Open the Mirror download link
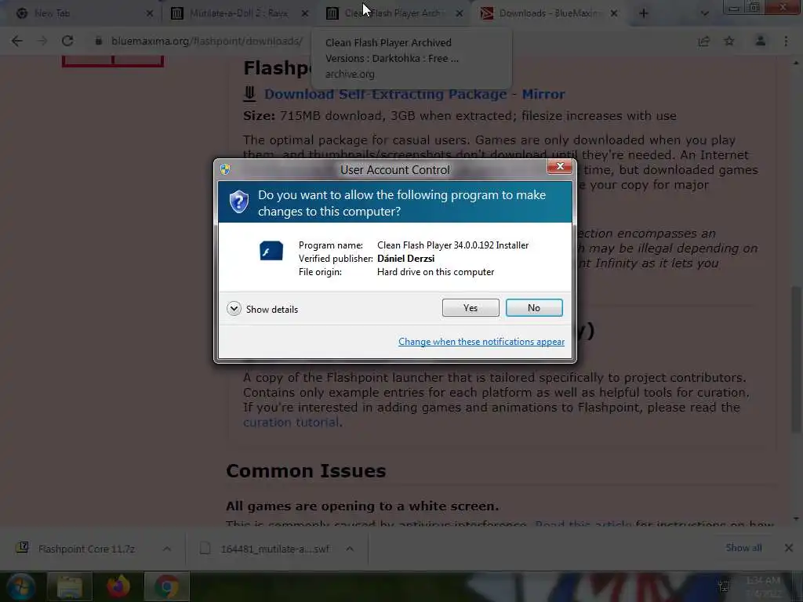Image resolution: width=803 pixels, height=602 pixels. click(543, 94)
